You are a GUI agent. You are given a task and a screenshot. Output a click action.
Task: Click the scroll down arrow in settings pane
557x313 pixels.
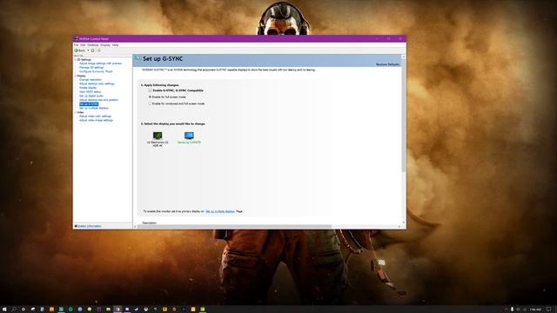tap(404, 223)
